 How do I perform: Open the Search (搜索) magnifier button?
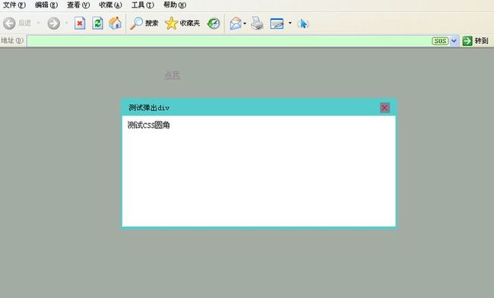tap(144, 24)
